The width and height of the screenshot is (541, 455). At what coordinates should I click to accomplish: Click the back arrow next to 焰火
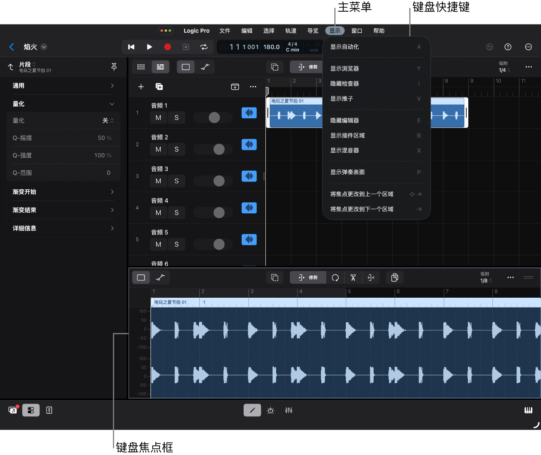[x=12, y=47]
